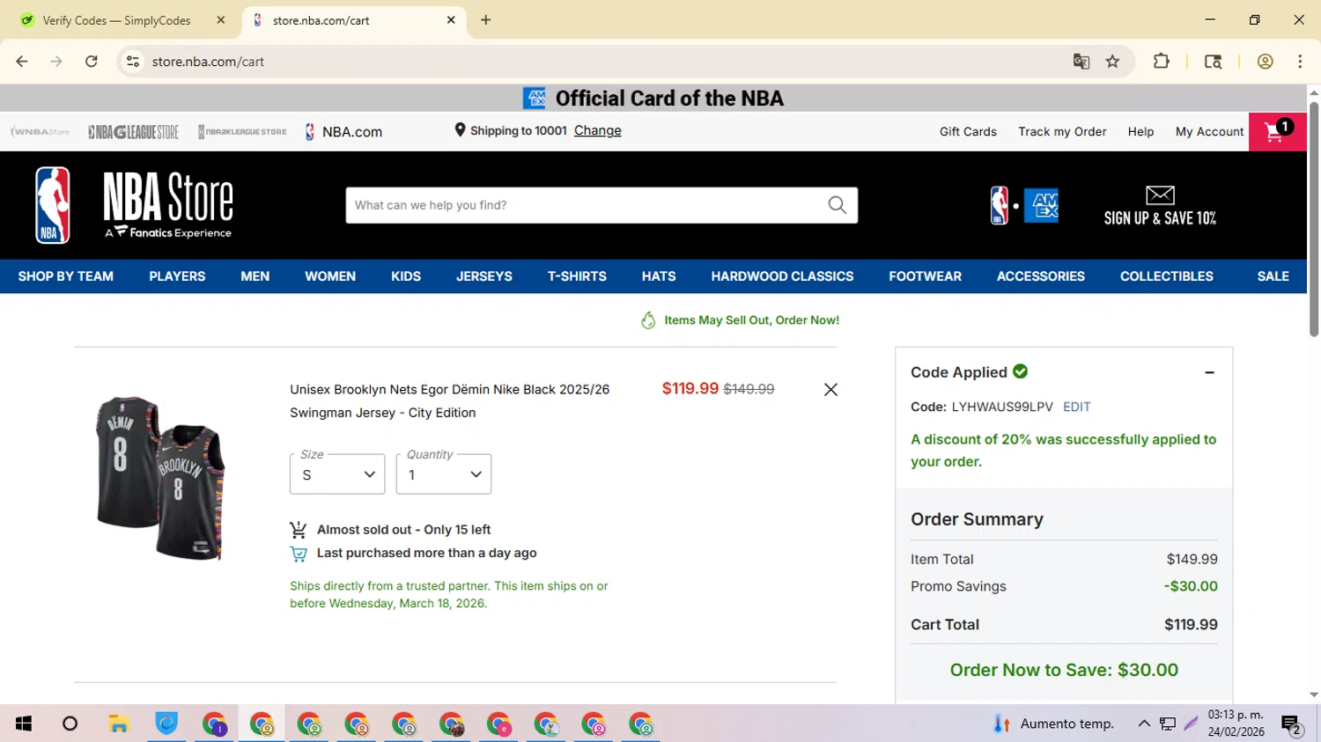
Task: Click the browser back arrow
Action: [22, 62]
